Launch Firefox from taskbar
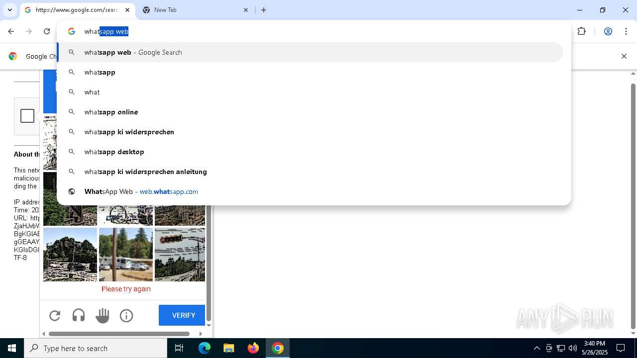Image resolution: width=637 pixels, height=358 pixels. [x=253, y=348]
